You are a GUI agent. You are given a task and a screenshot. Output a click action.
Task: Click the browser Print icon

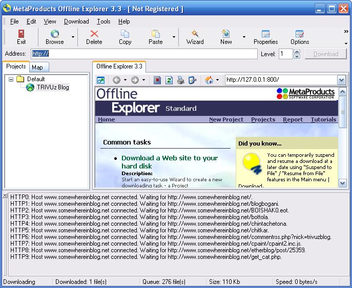(181, 80)
